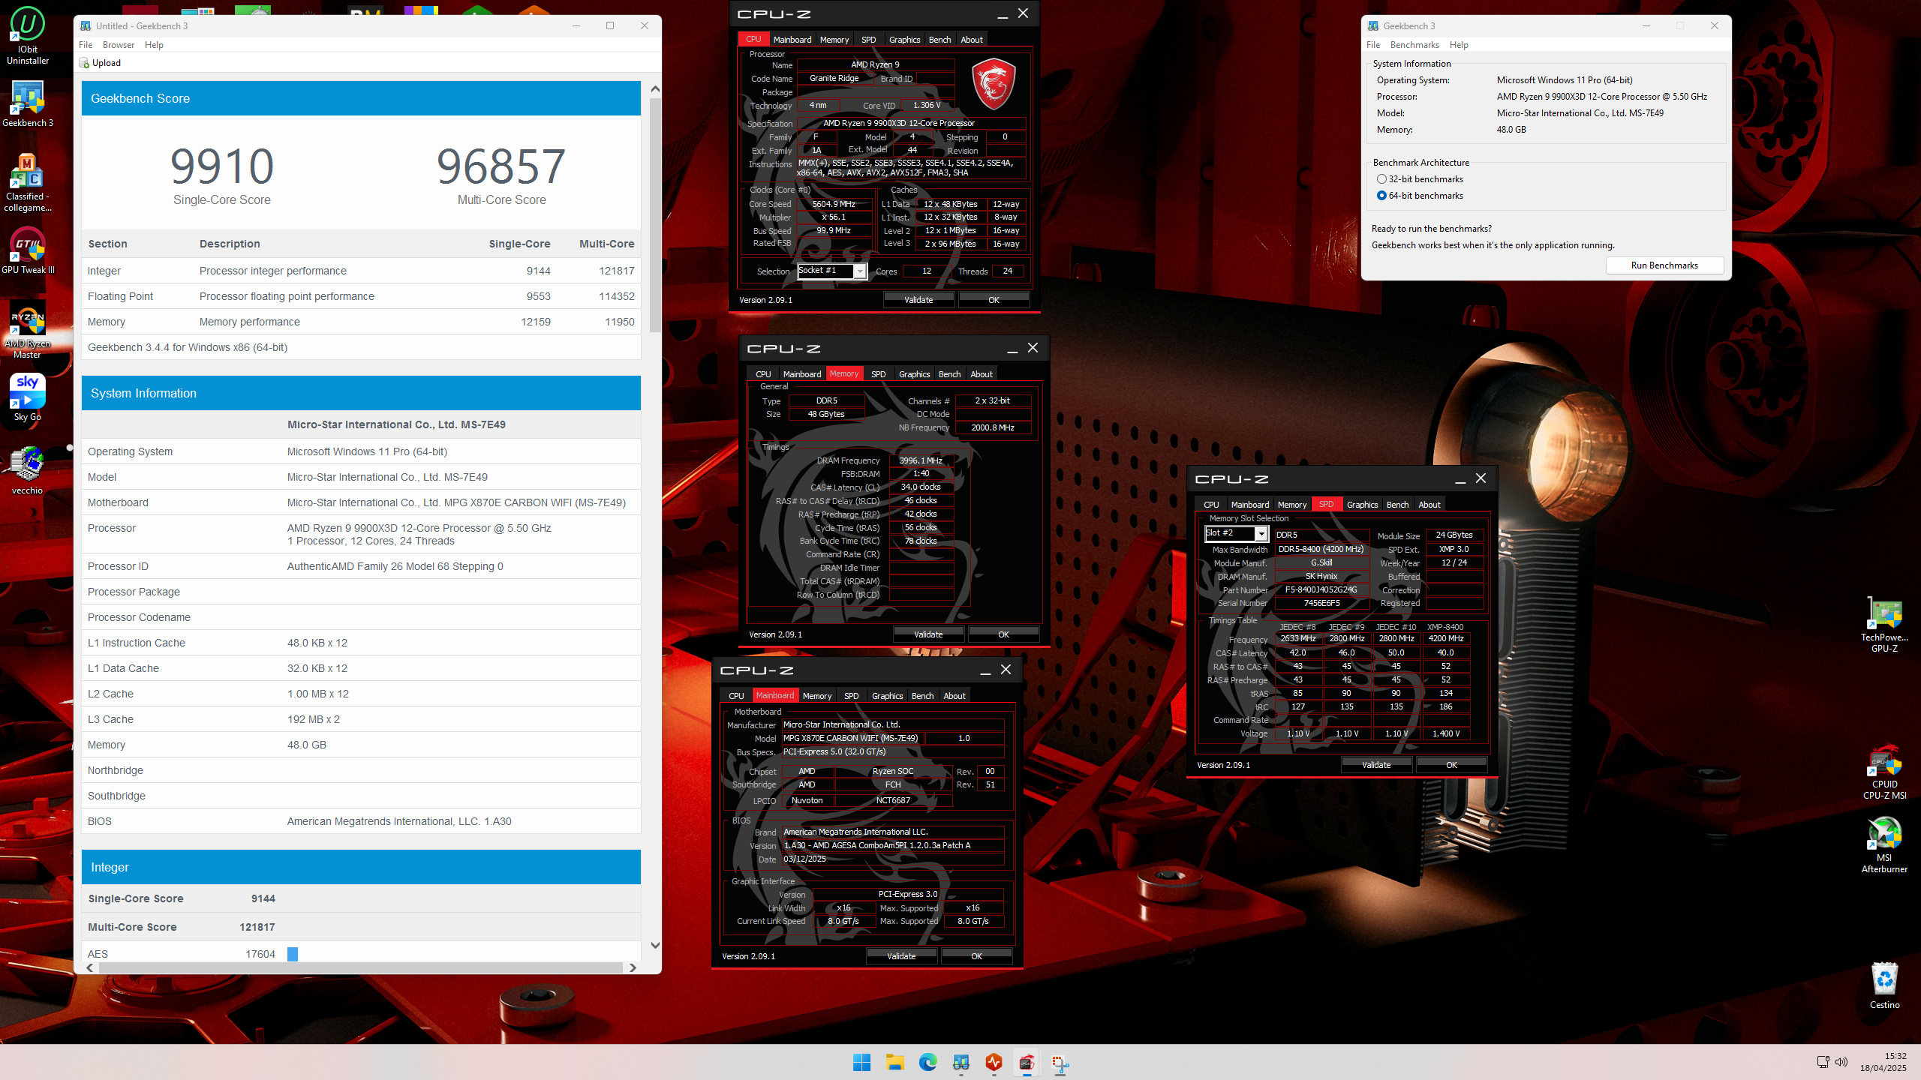Click Validate in the Mainboard CPU-Z window
The image size is (1921, 1080).
coord(901,956)
